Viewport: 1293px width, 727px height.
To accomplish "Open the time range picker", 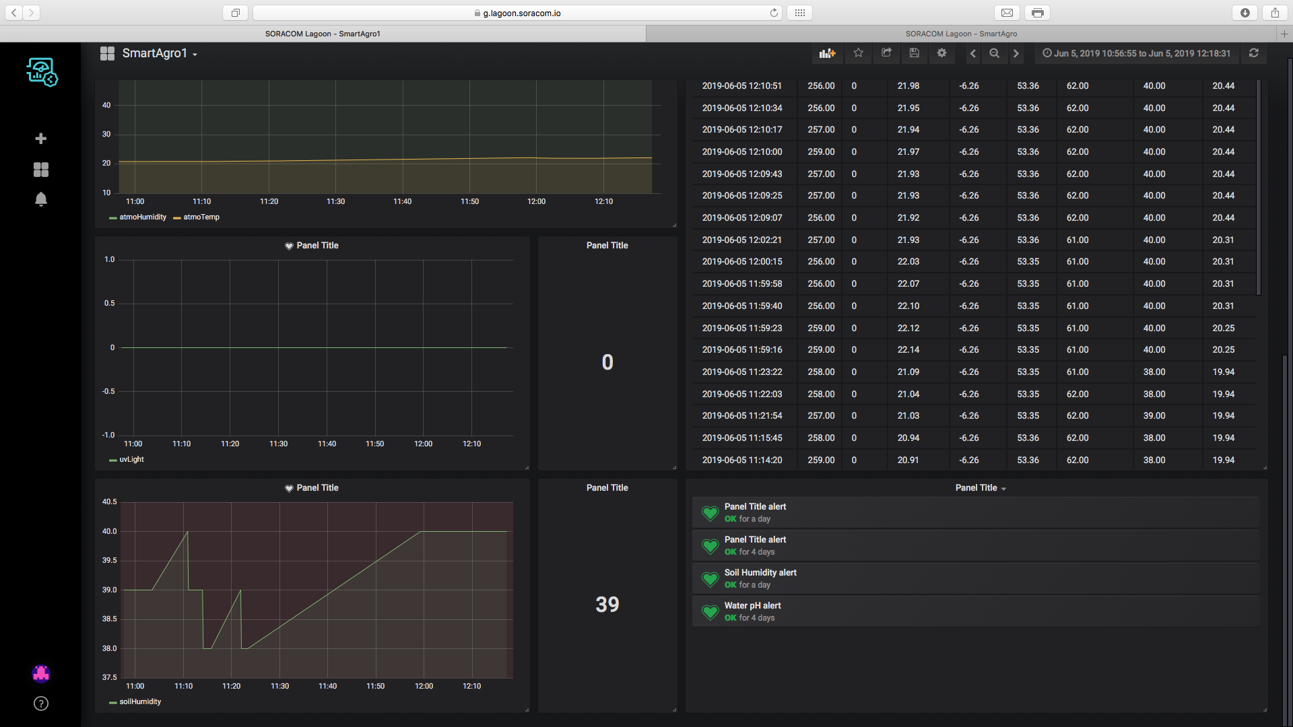I will [1136, 53].
